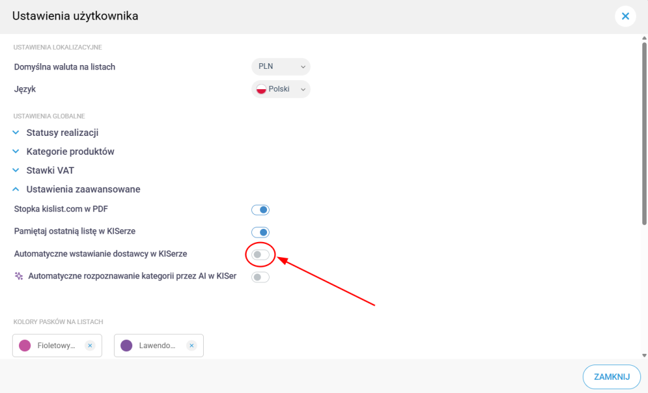Click the pink Fioletowy color swatch
The height and width of the screenshot is (393, 648).
[25, 346]
